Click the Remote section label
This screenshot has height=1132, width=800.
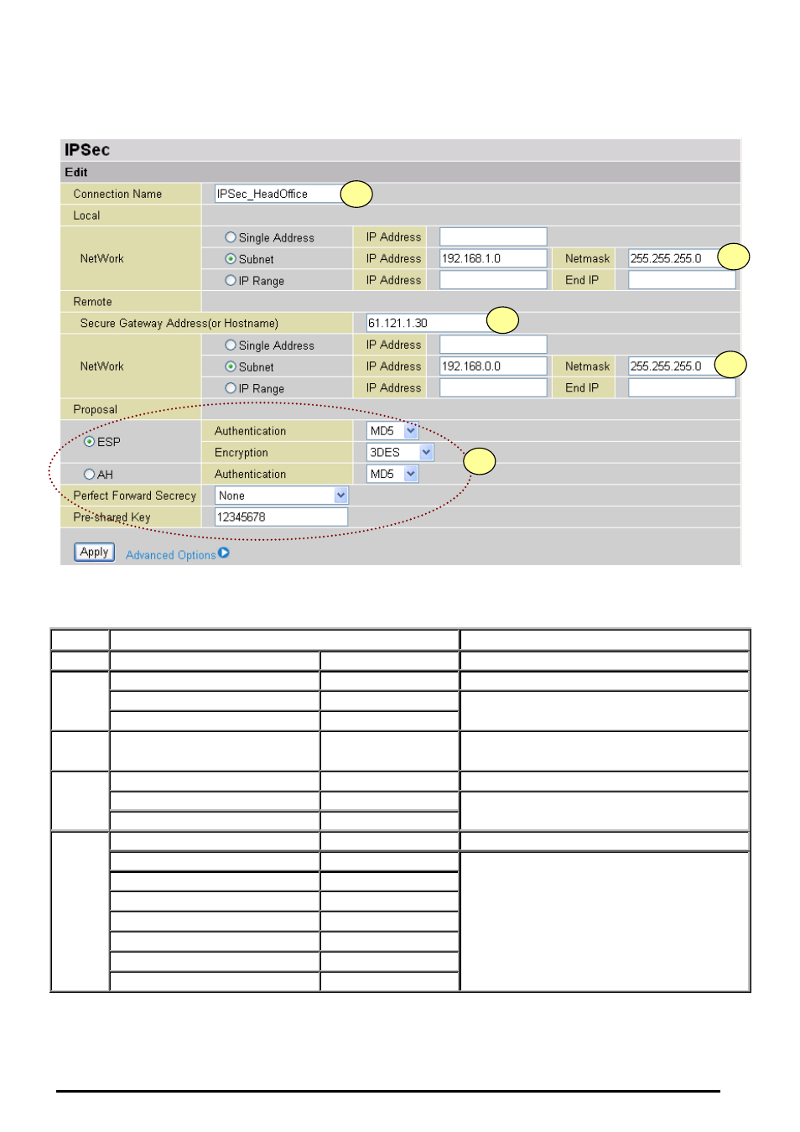[x=92, y=302]
